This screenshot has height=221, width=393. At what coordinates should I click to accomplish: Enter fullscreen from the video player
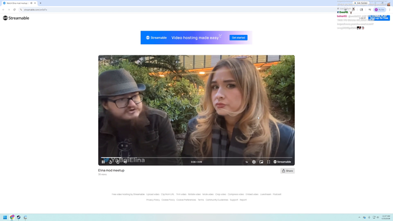(268, 162)
